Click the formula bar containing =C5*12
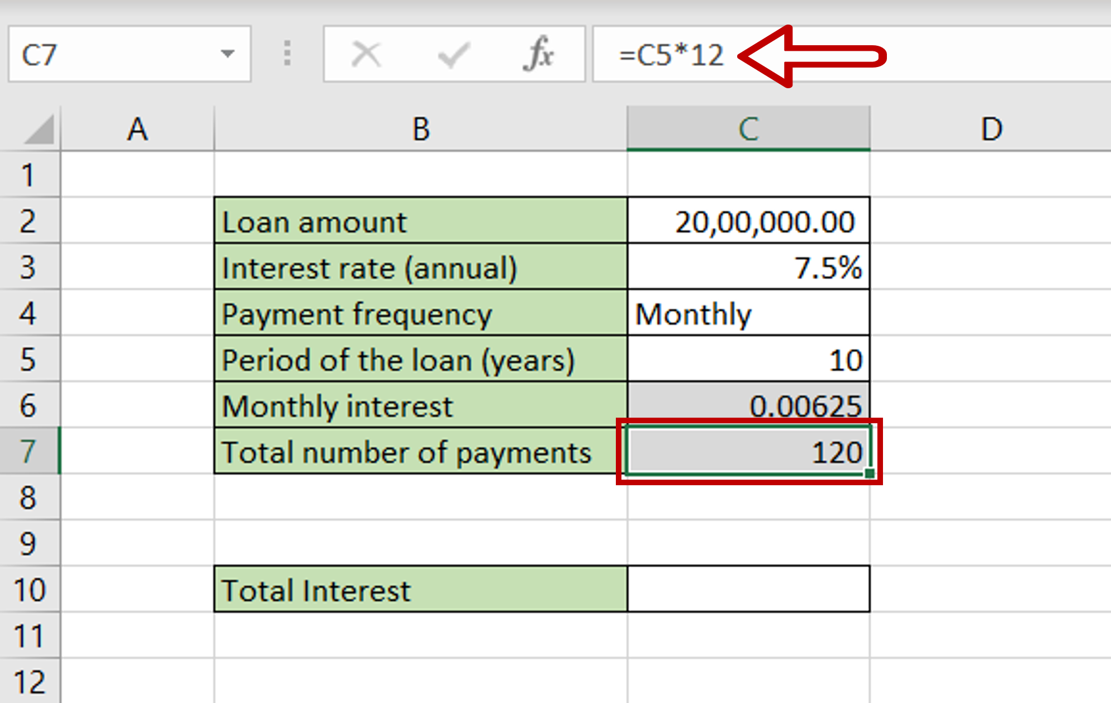 pos(852,54)
